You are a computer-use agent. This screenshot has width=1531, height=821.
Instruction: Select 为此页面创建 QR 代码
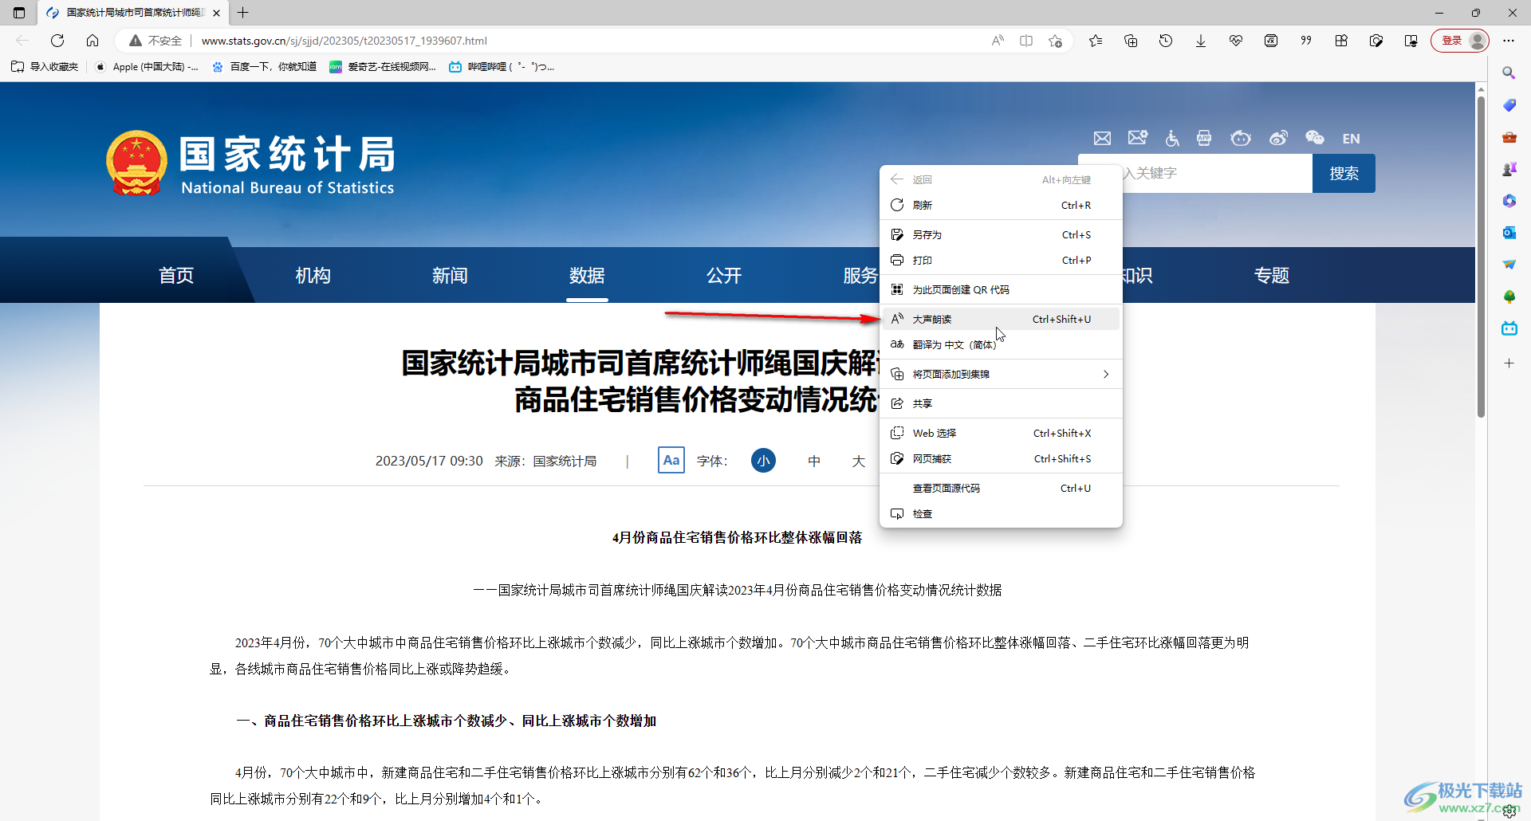pyautogui.click(x=1001, y=290)
